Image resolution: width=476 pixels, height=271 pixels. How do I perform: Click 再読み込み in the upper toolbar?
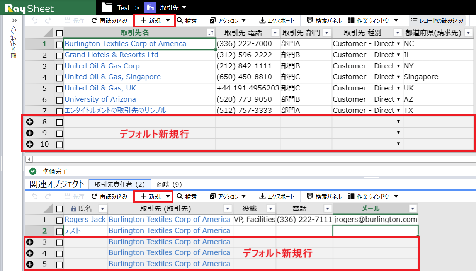109,20
